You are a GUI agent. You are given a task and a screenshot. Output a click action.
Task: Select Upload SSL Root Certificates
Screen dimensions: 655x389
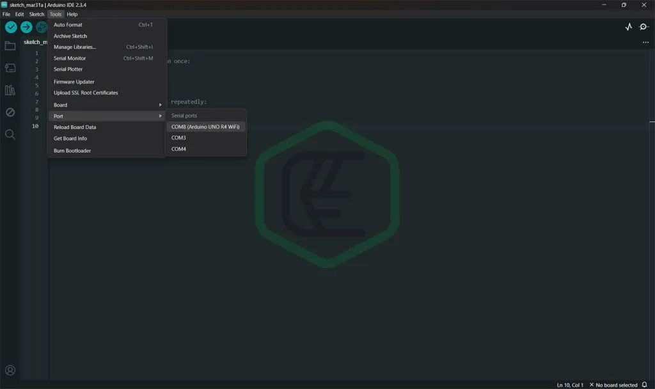[107, 93]
